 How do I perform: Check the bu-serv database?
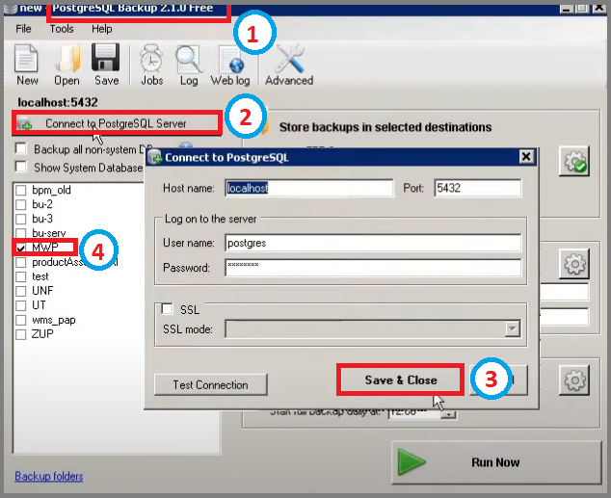pos(20,233)
